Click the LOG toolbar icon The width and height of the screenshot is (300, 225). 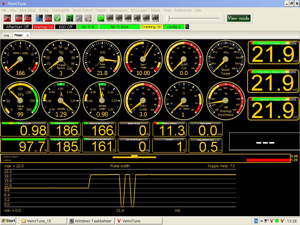tap(48, 18)
